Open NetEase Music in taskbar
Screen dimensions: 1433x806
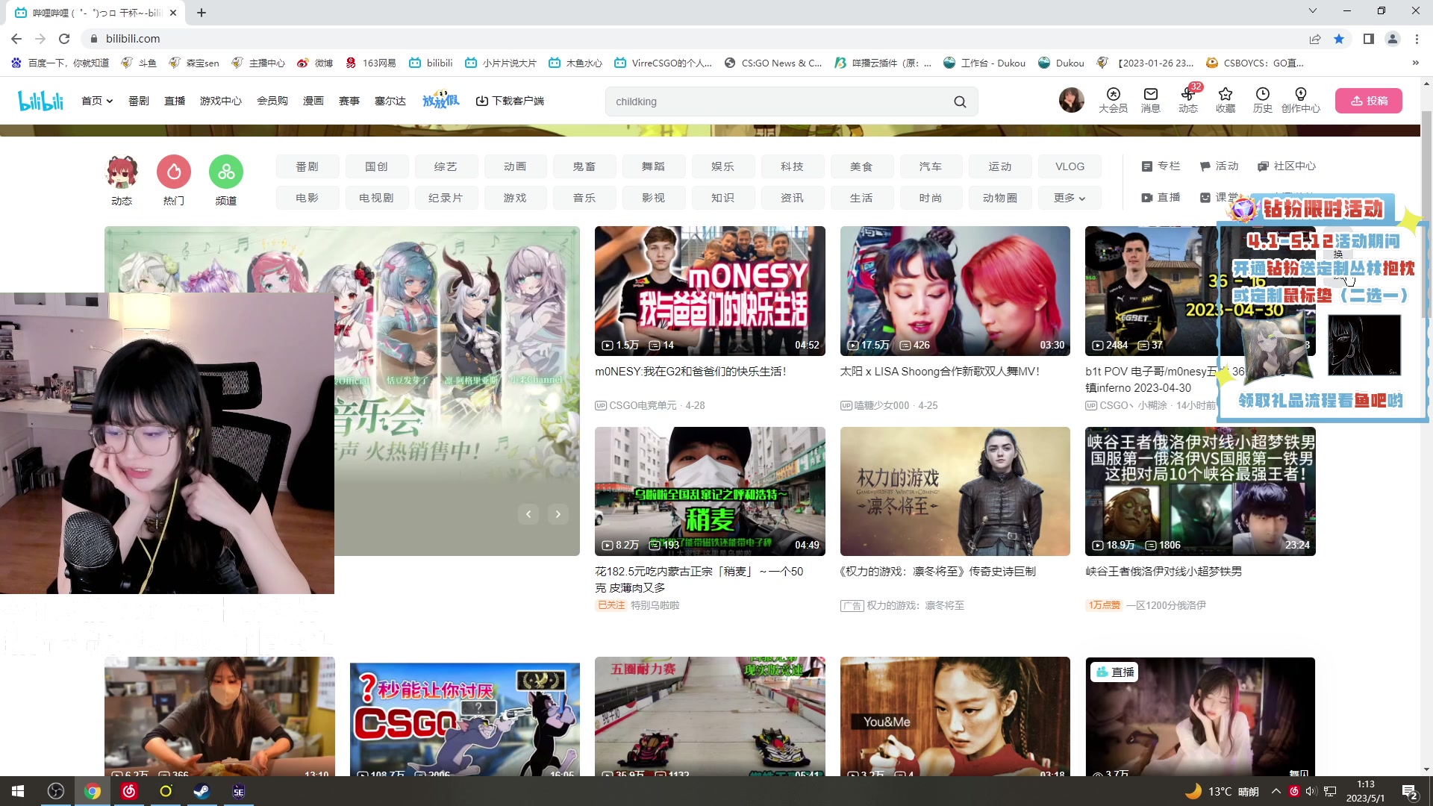[129, 791]
